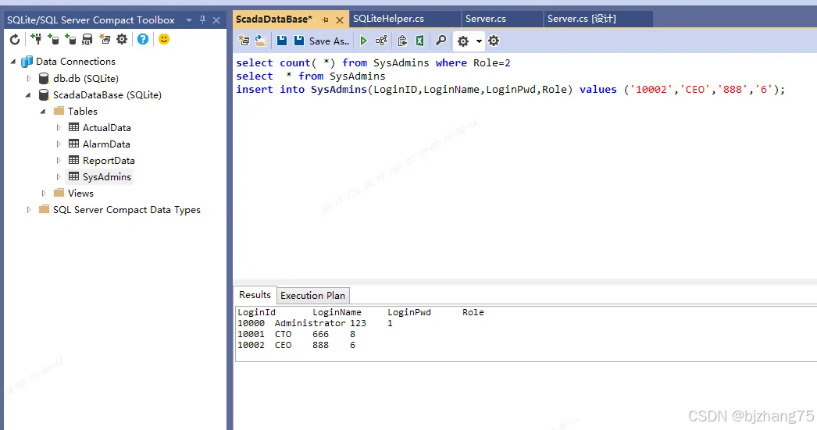Execute the query with the green play icon
This screenshot has width=817, height=430.
tap(364, 41)
